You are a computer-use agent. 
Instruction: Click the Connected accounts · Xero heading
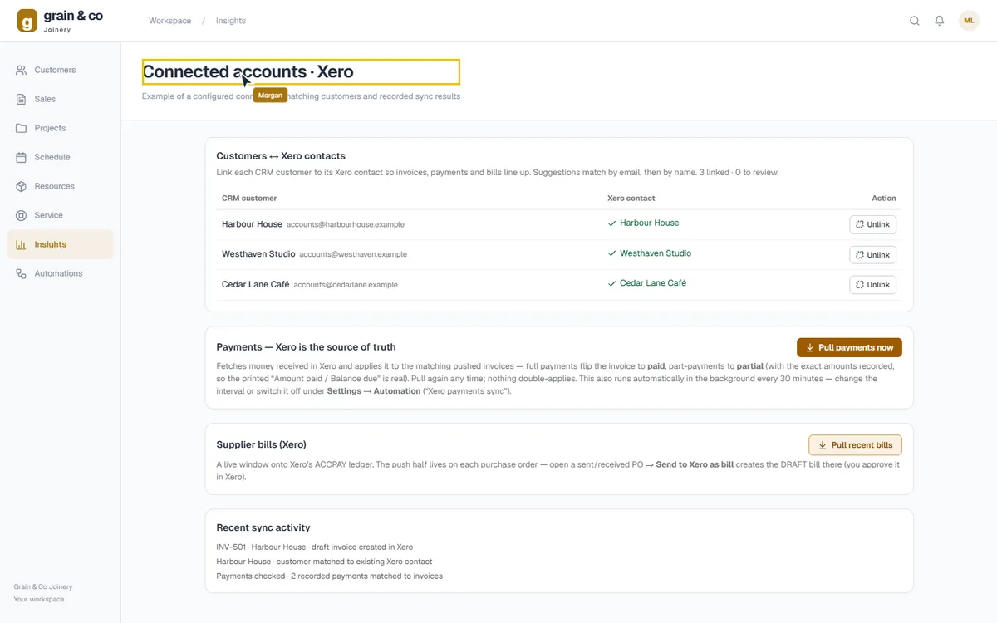click(x=248, y=72)
